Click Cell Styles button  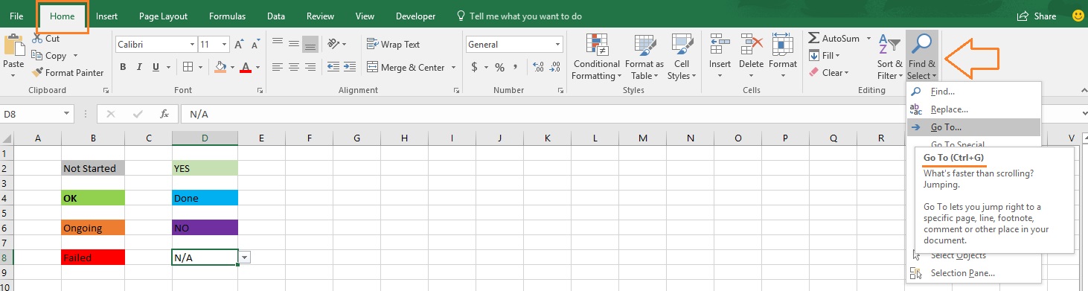(x=682, y=57)
